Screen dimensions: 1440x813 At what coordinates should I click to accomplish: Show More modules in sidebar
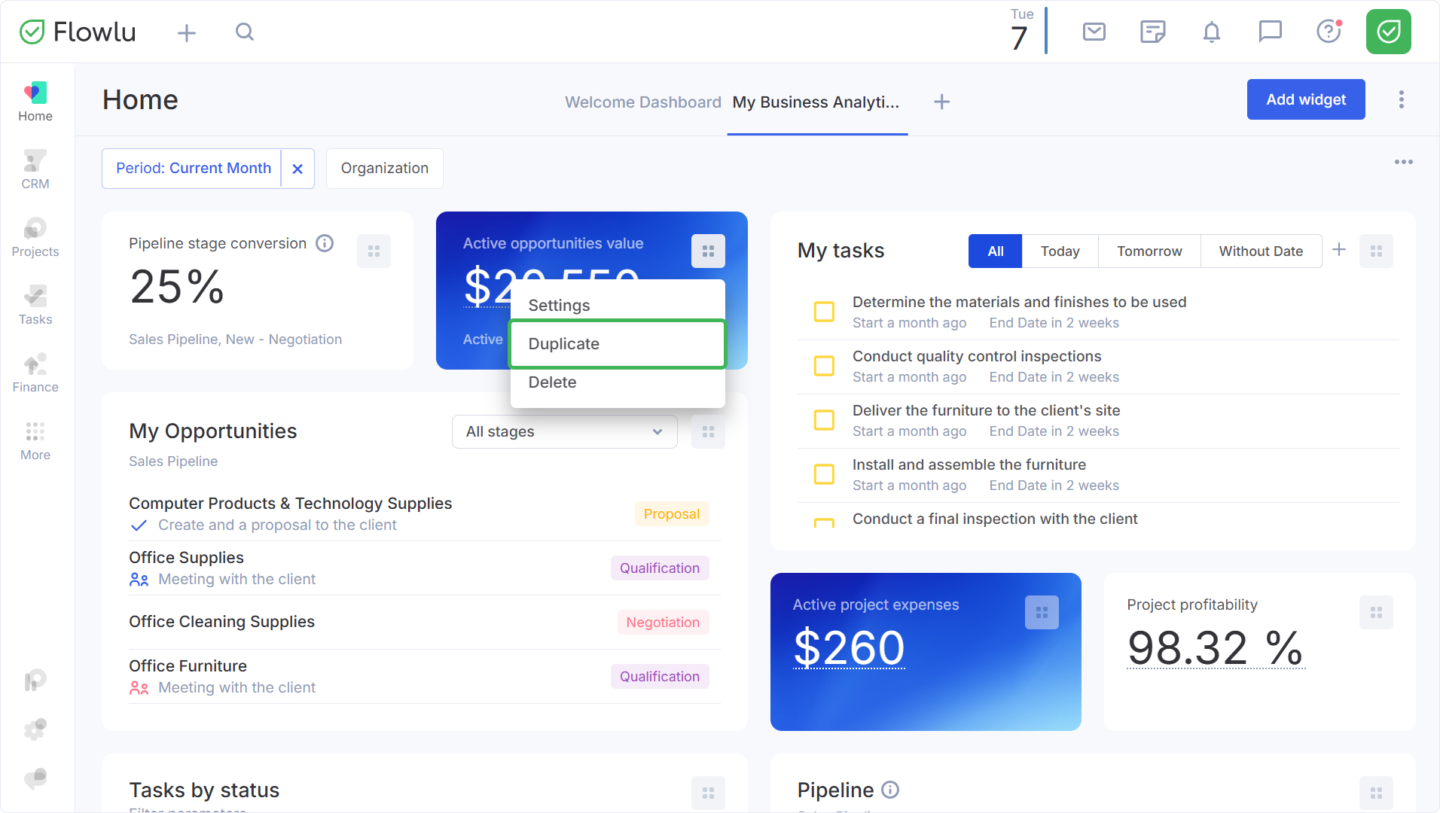point(35,440)
